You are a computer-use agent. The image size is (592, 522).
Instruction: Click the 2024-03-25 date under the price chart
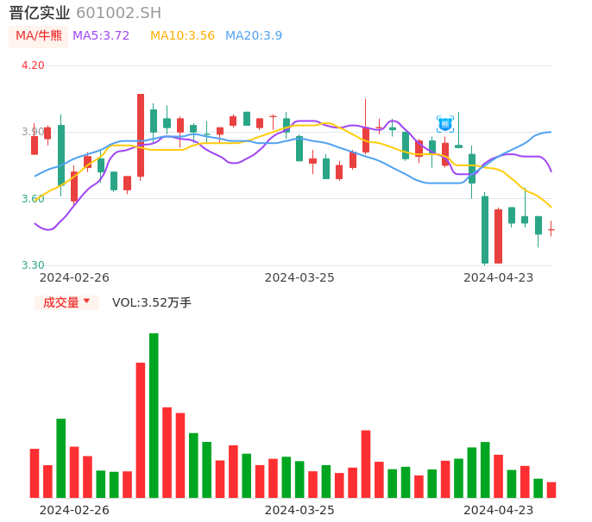click(299, 277)
